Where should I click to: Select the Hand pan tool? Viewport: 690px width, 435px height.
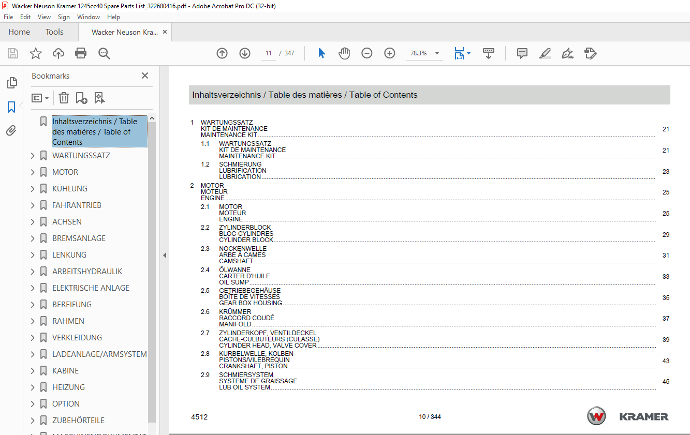click(x=344, y=53)
